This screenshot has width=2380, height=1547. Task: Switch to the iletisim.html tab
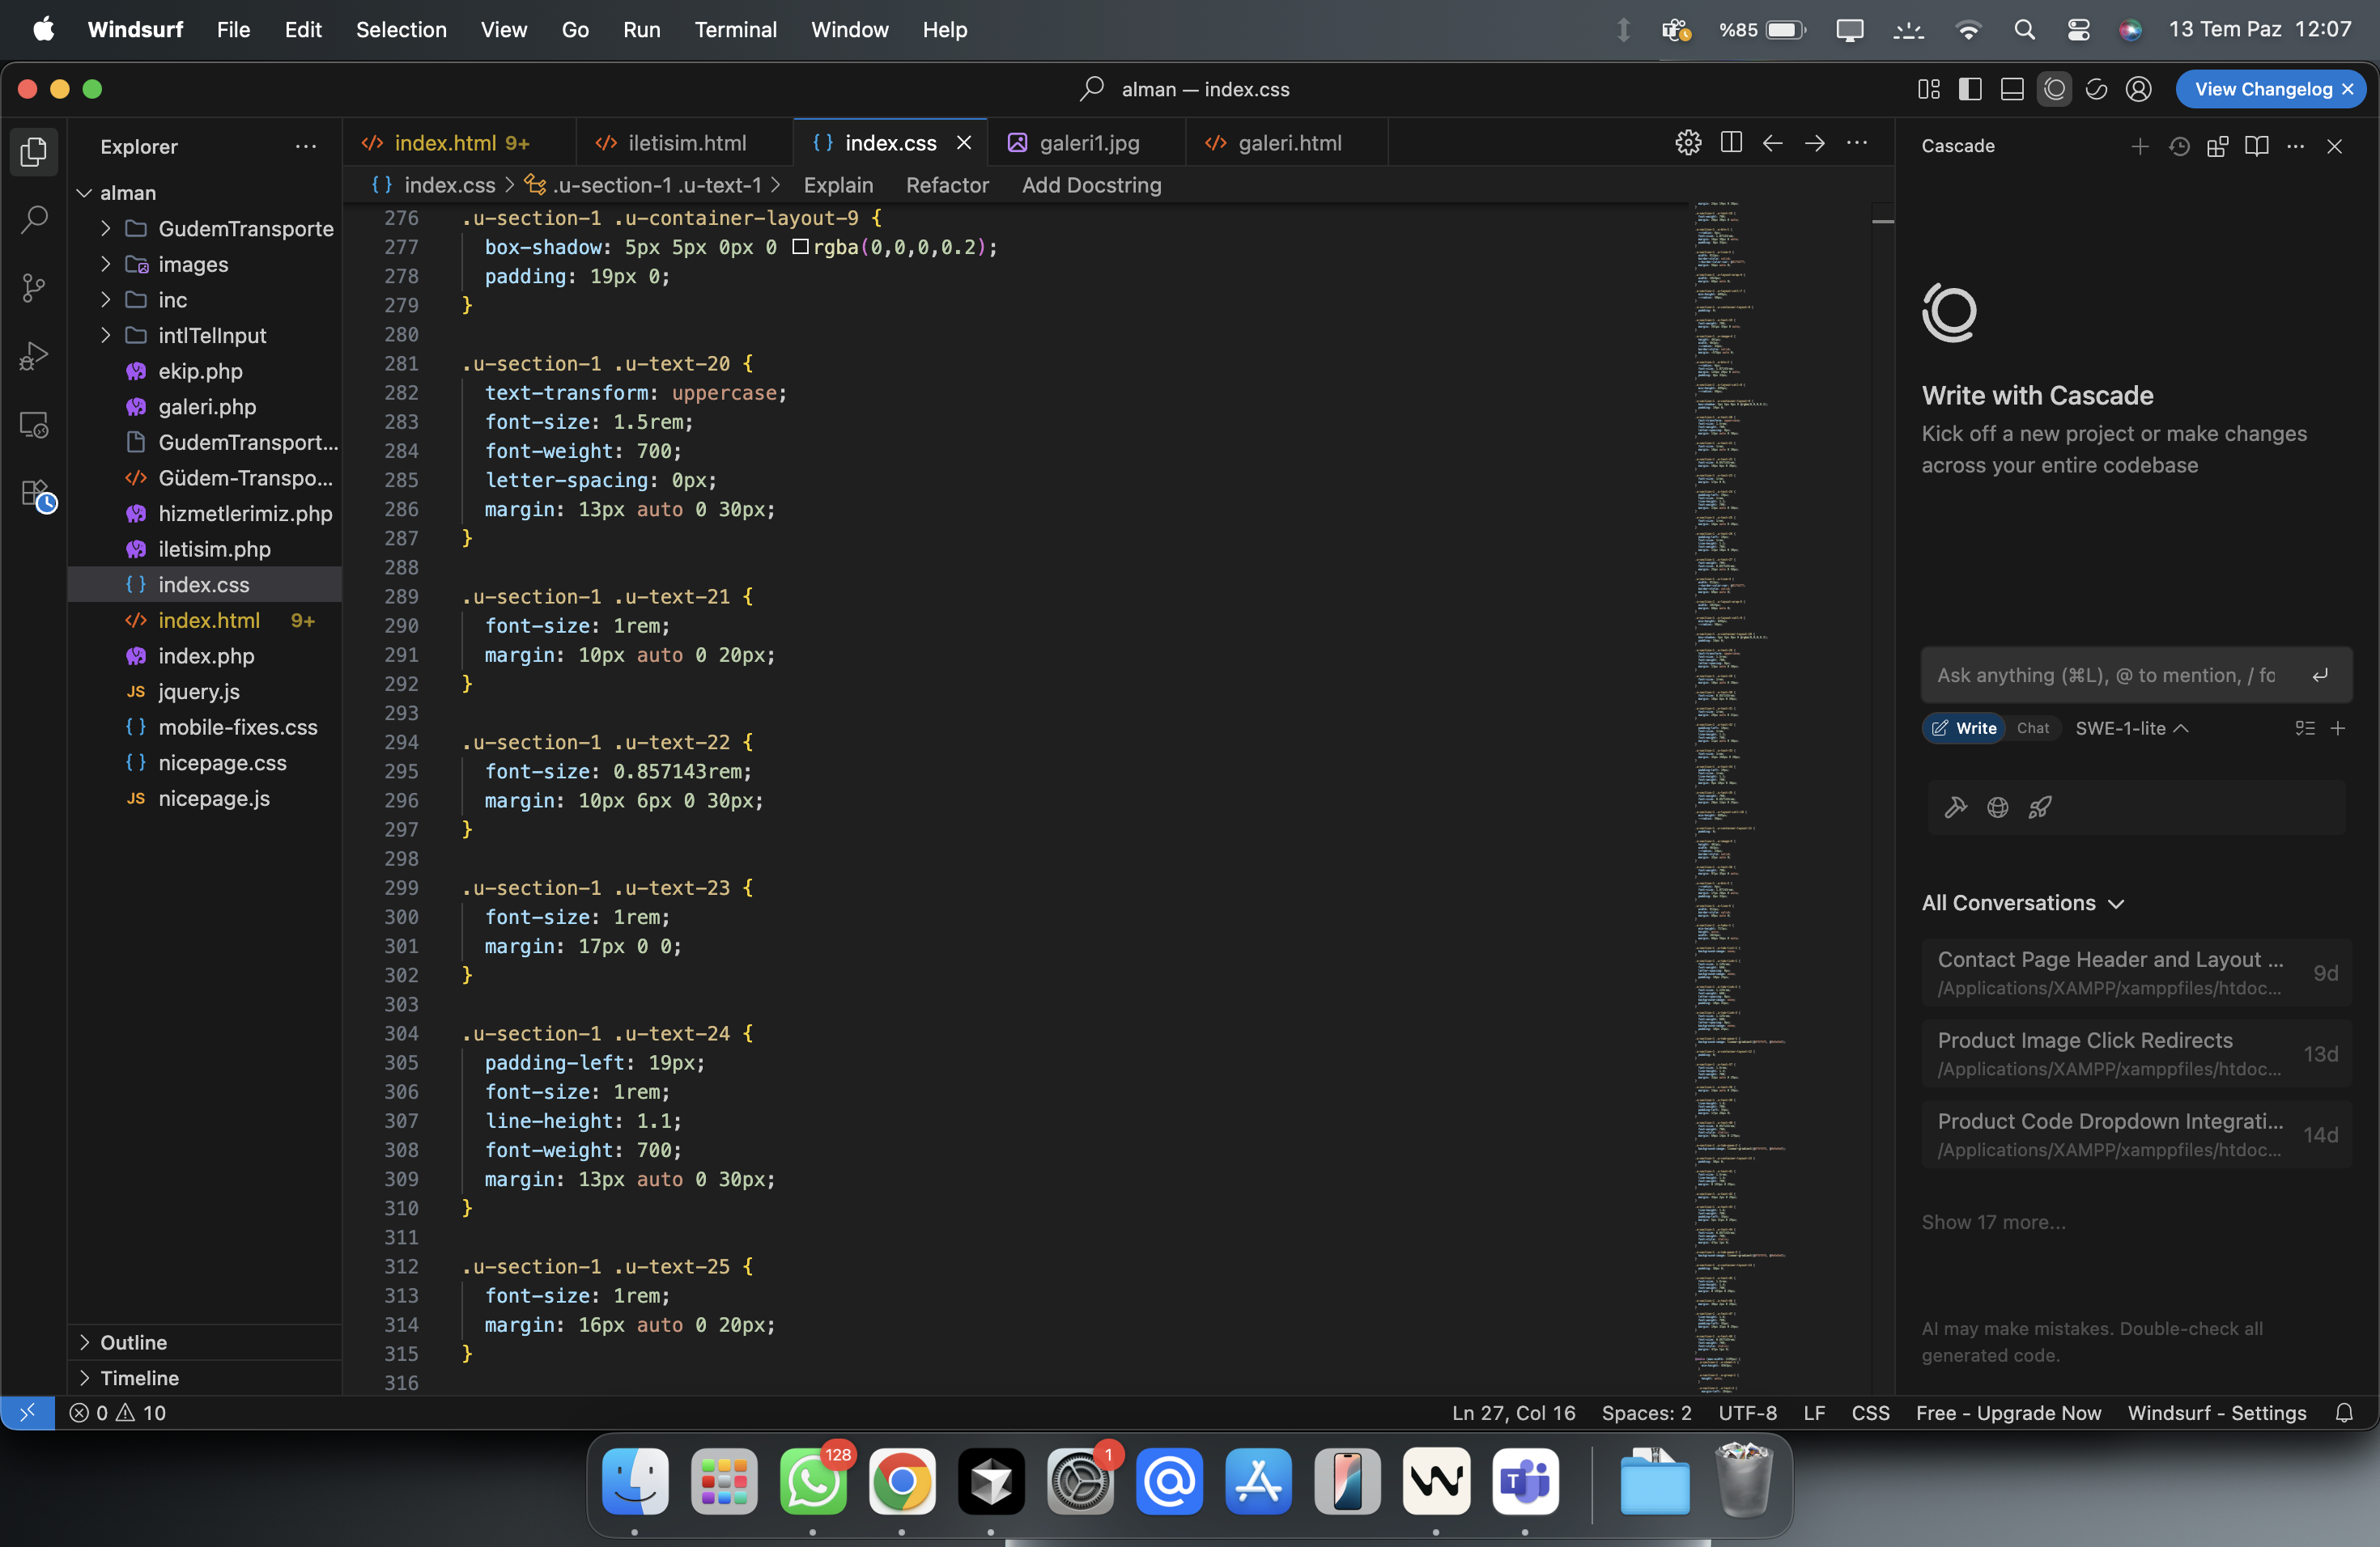click(x=686, y=143)
